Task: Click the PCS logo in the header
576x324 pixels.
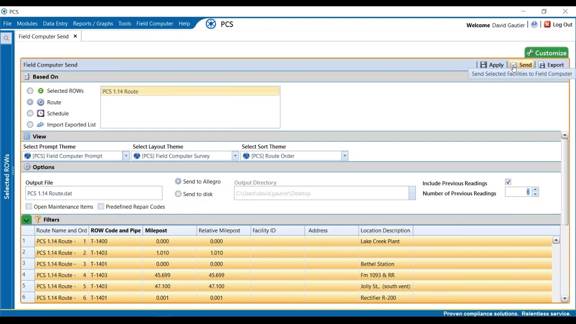Action: tap(211, 24)
